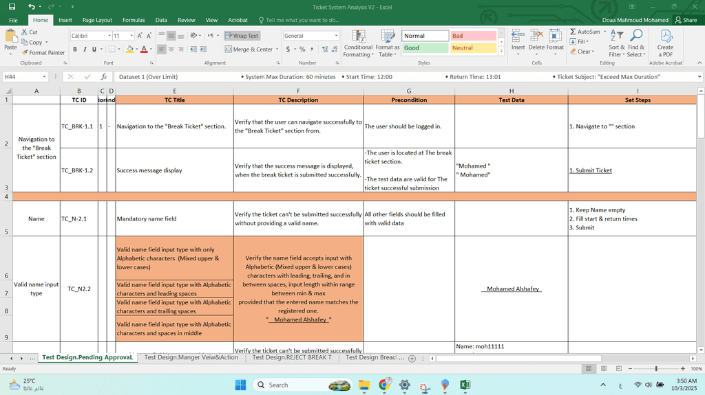The image size is (705, 395).
Task: Open the Insert ribbon tab
Action: (x=65, y=20)
